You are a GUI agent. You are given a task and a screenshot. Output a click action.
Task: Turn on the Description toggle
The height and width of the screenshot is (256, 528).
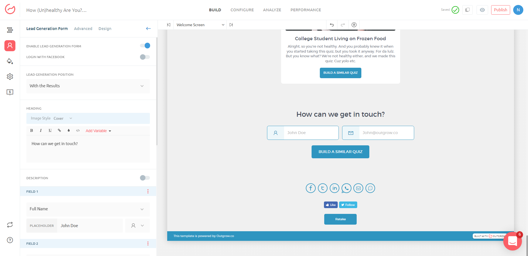click(145, 178)
